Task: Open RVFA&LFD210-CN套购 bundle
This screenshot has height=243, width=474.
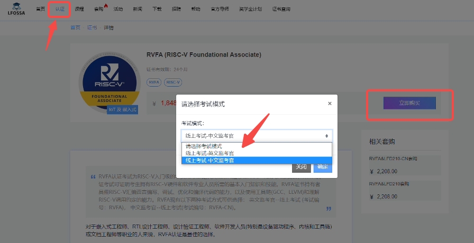Action: pyautogui.click(x=393, y=158)
